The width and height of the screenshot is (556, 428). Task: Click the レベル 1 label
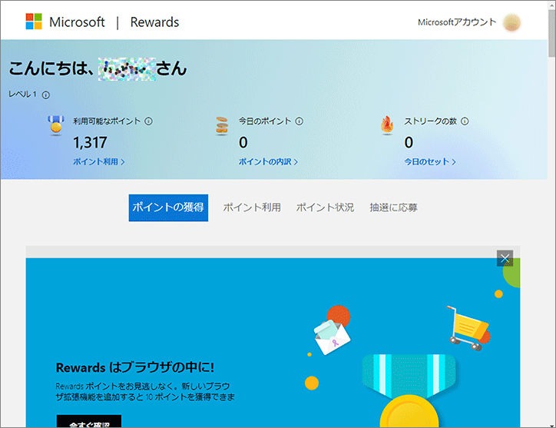click(22, 95)
